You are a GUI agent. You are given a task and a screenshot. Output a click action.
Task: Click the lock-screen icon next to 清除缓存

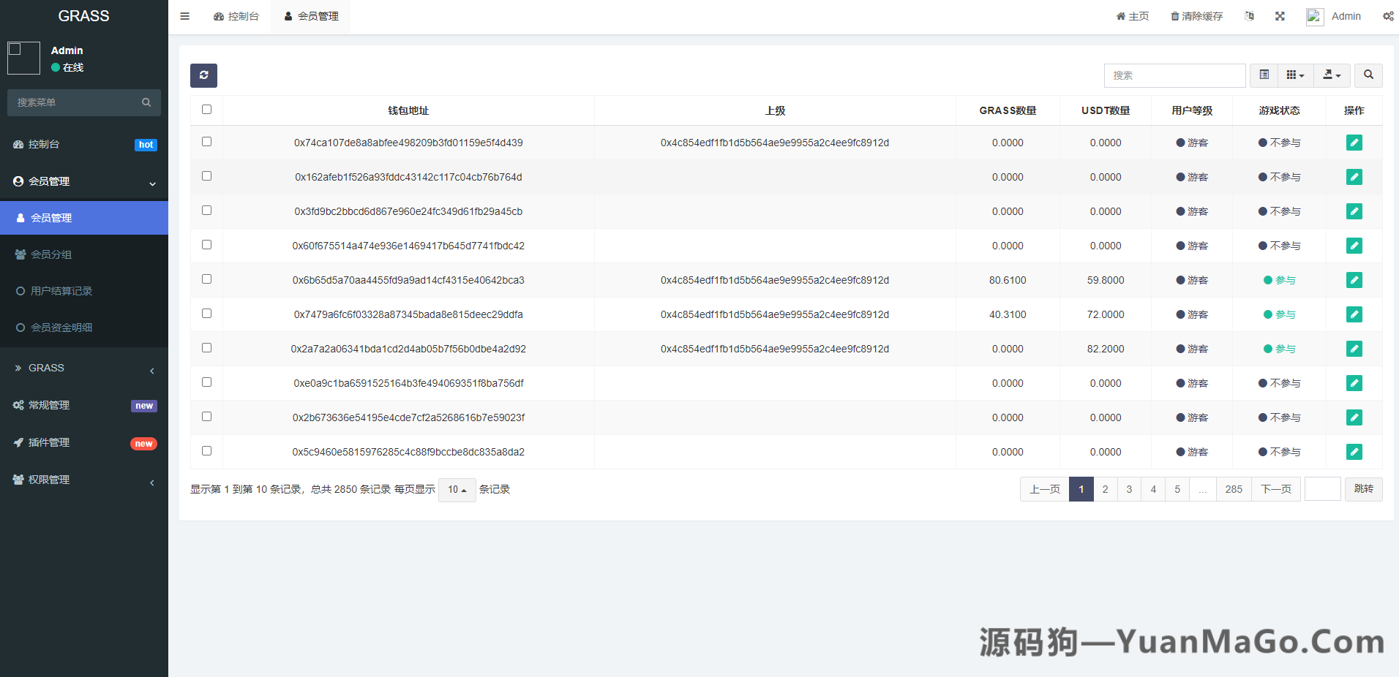coord(1250,15)
